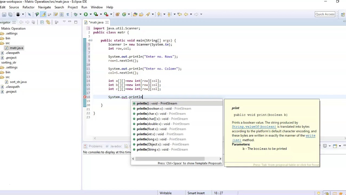Image resolution: width=346 pixels, height=195 pixels.
Task: Open Search wand dropdown arrow
Action: (x=153, y=14)
